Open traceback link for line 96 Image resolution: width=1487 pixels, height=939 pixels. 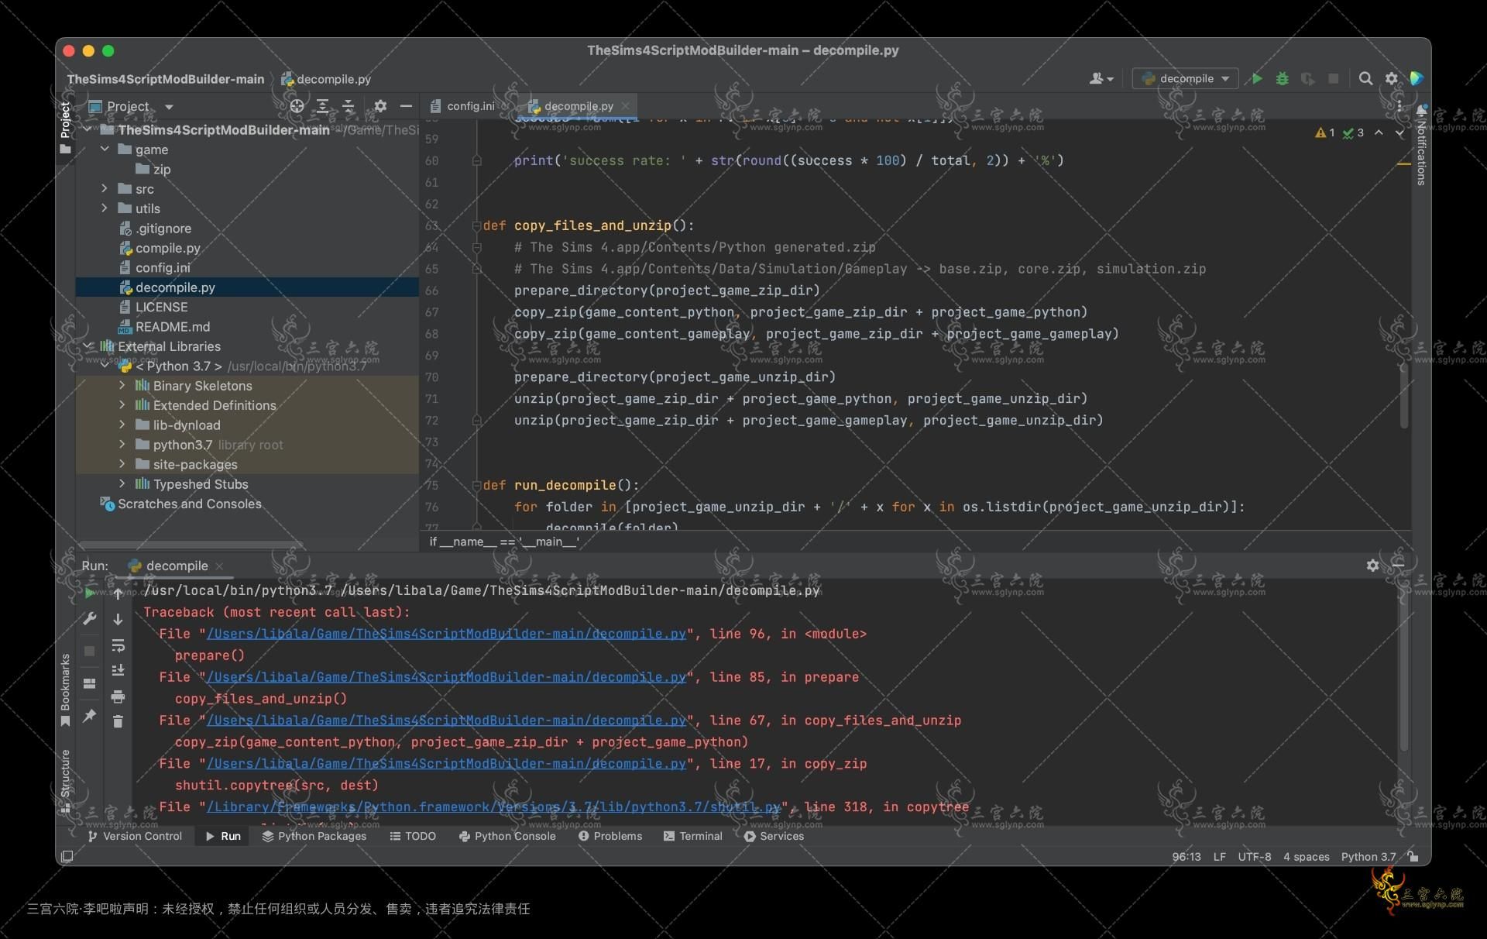tap(446, 634)
